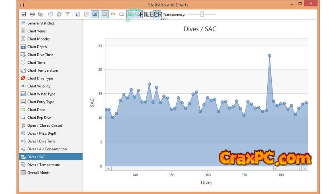Screen dimensions: 336x194
Task: Click the chart's horizontal scrollbar left arrow
Action: coord(108,169)
